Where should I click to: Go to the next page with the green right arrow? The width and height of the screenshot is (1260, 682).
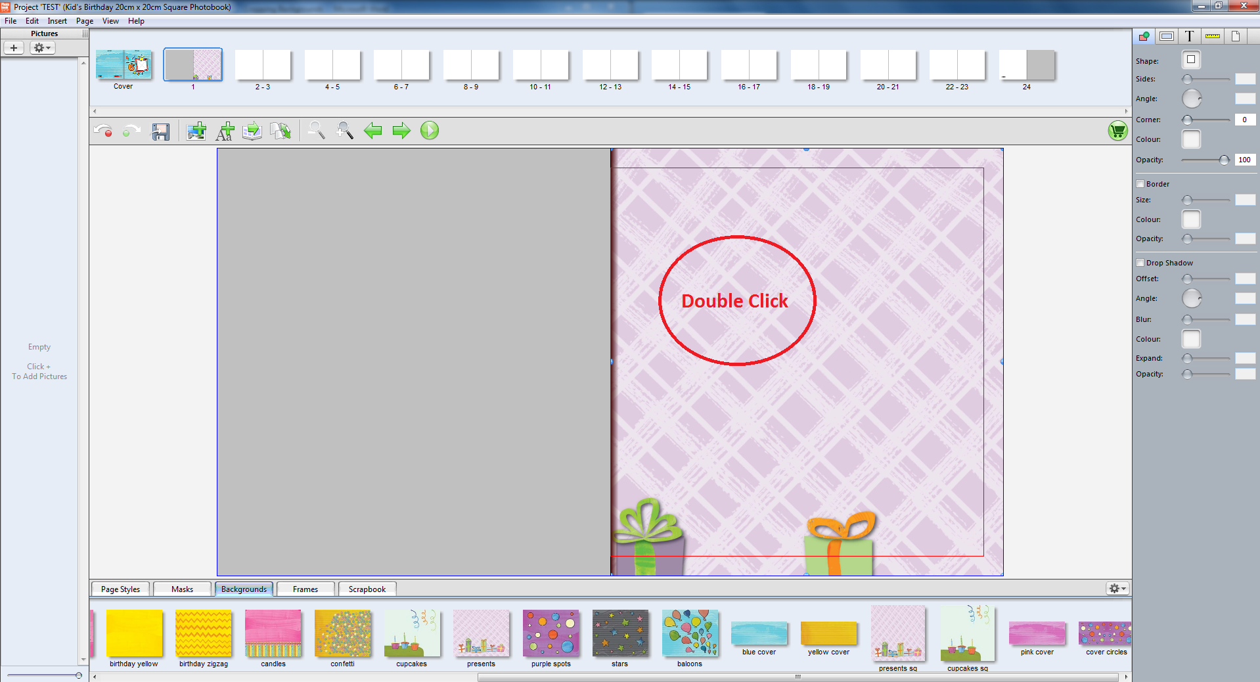point(401,131)
